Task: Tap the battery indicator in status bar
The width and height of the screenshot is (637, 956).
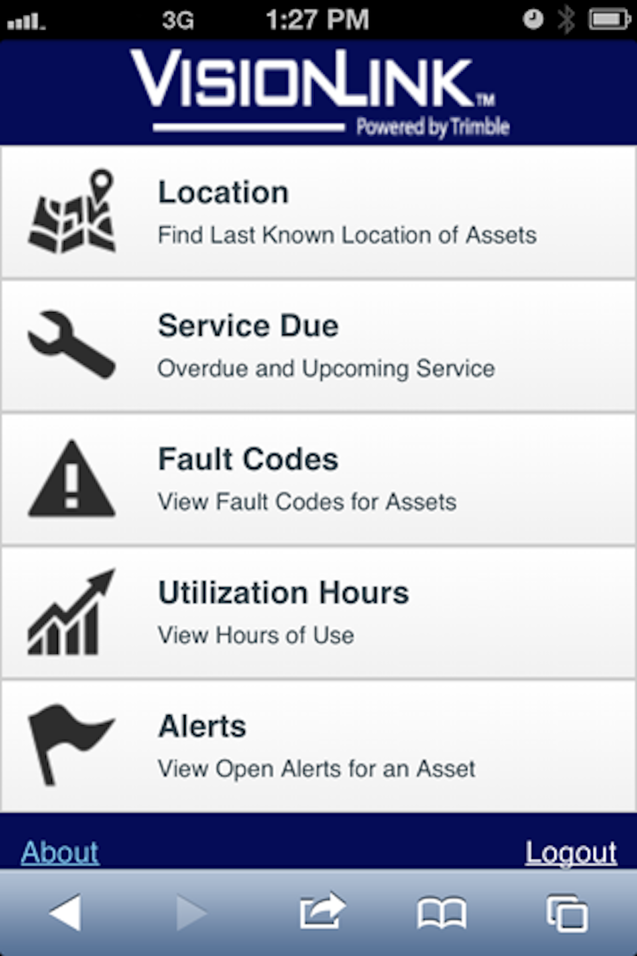Action: pyautogui.click(x=609, y=20)
